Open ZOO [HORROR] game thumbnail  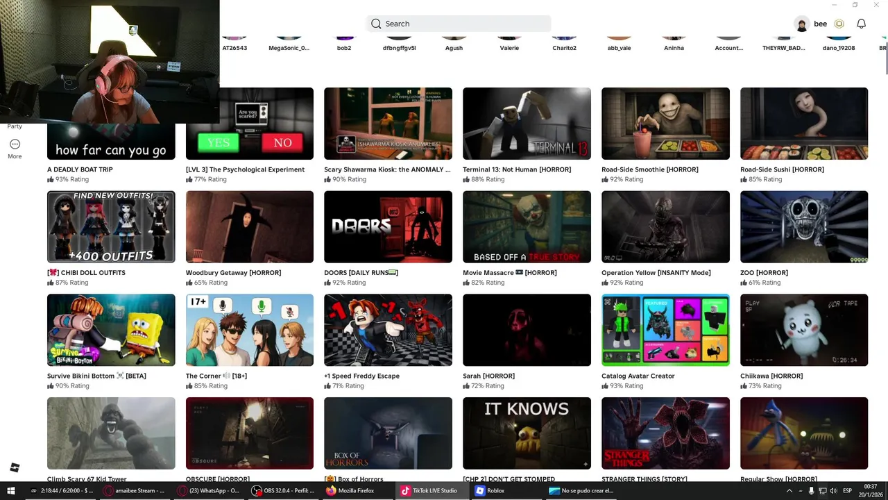coord(804,227)
